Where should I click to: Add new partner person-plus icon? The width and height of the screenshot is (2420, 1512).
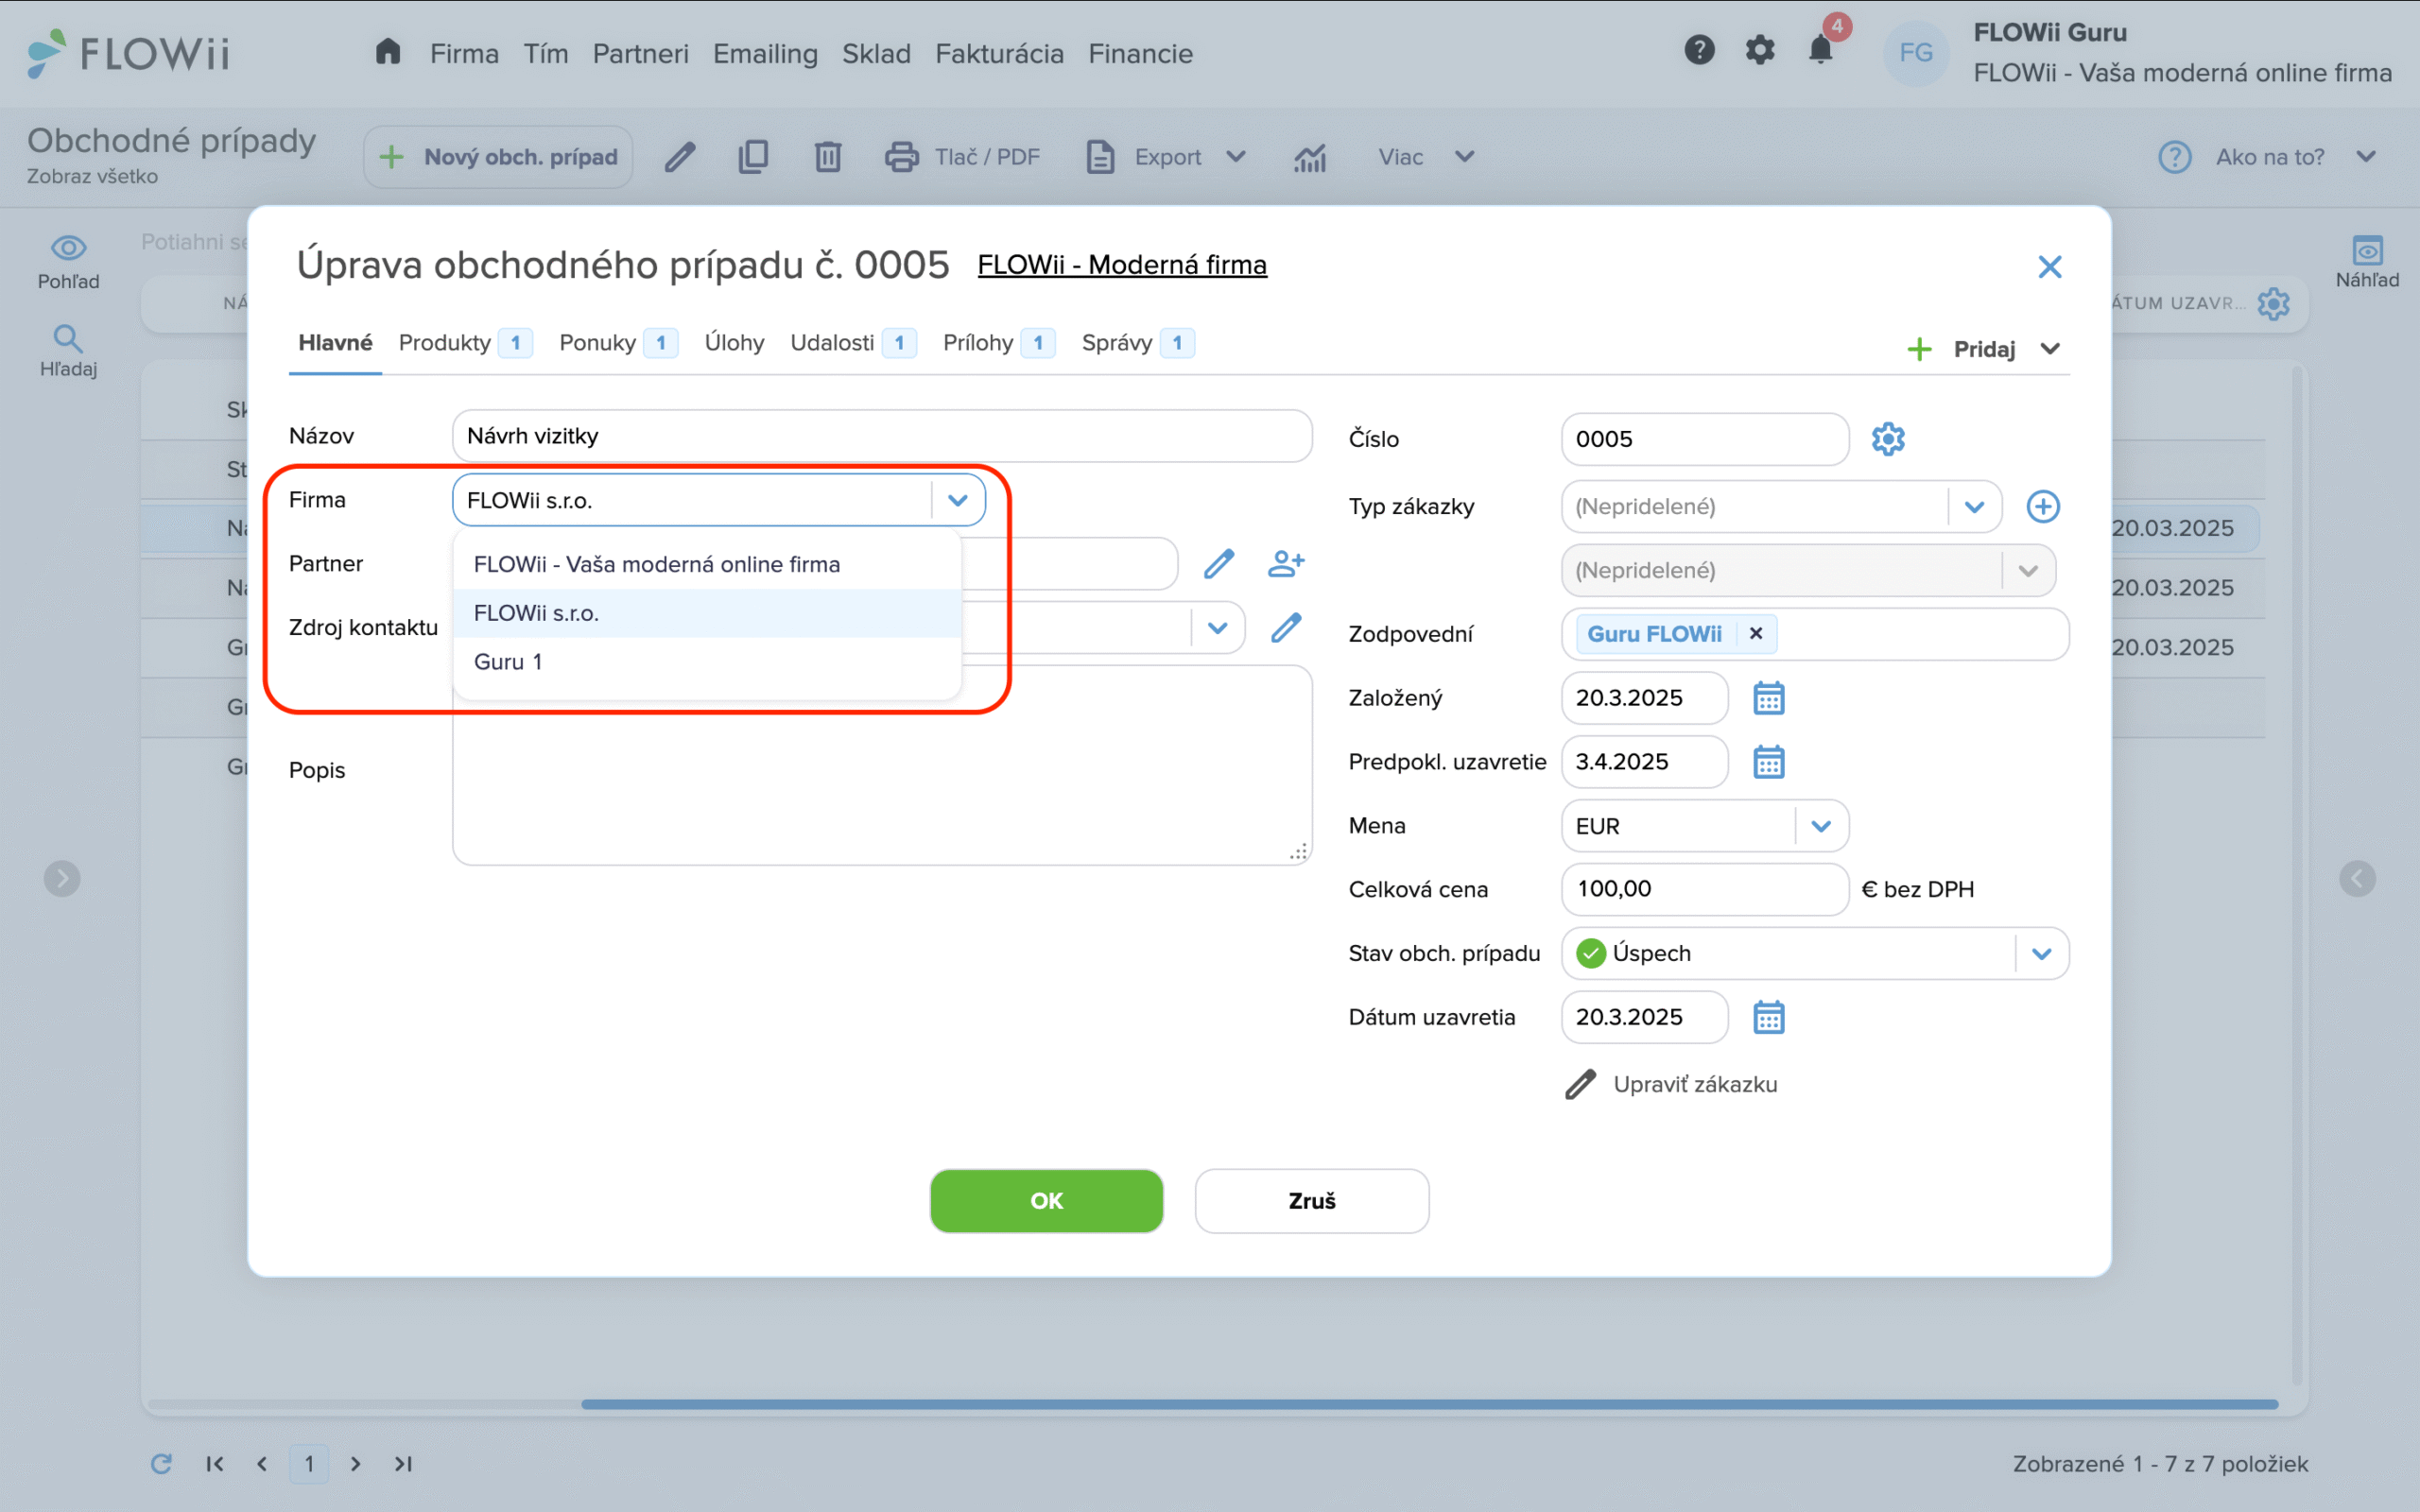pos(1286,563)
